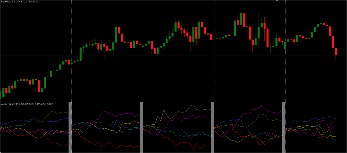Screen dimensions: 347x153
Task: Select the second grey session bar in indicator
Action: [x=141, y=127]
